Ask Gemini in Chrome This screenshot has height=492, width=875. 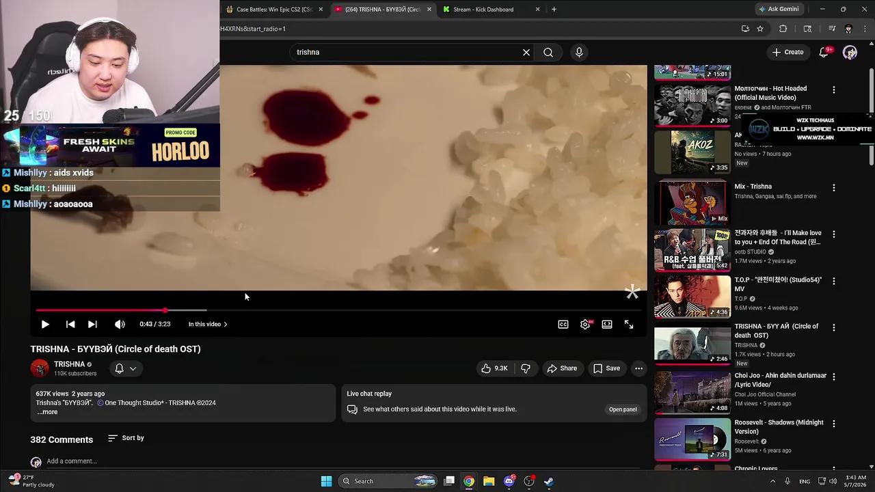coord(778,10)
